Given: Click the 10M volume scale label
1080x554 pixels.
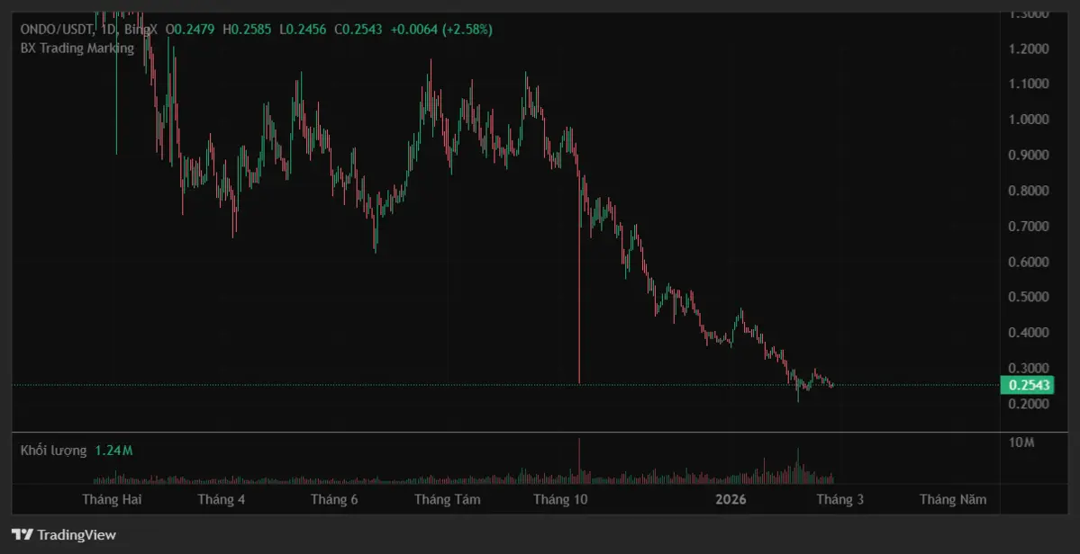Looking at the screenshot, I should (1021, 443).
